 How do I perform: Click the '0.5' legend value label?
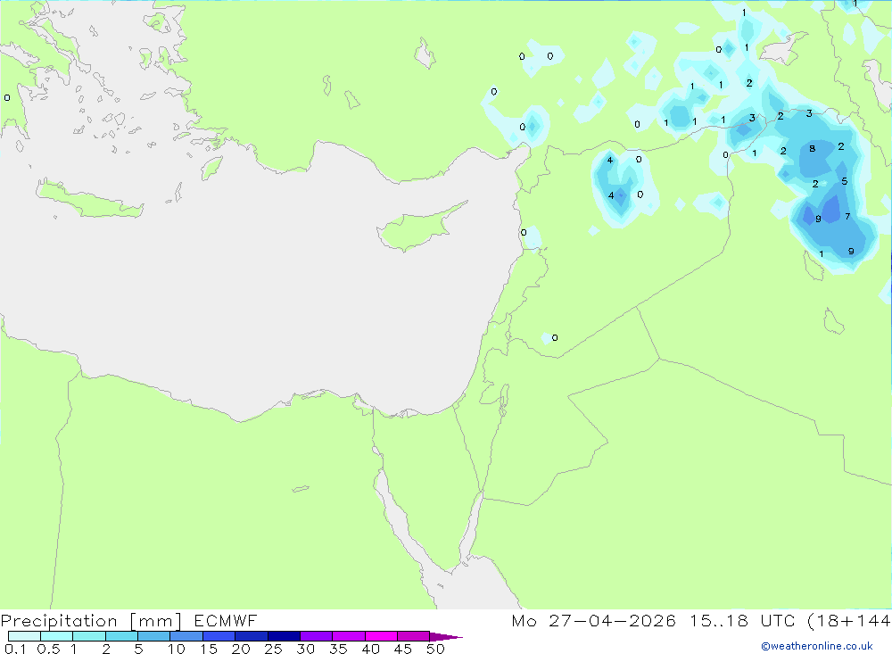pyautogui.click(x=48, y=649)
